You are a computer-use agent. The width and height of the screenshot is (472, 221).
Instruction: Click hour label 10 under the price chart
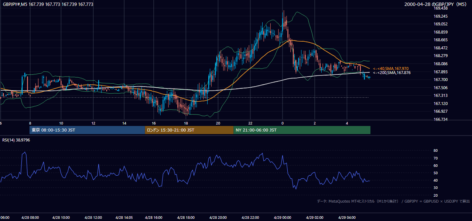(61, 123)
